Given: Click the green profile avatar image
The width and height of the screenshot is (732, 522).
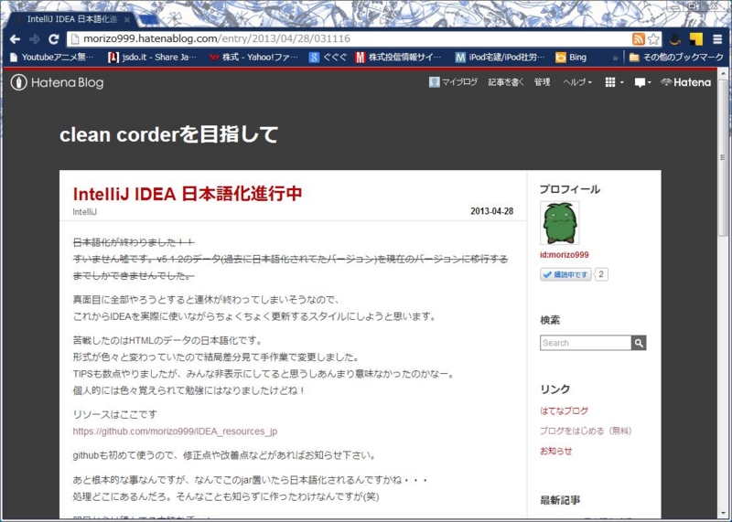Looking at the screenshot, I should pos(560,223).
